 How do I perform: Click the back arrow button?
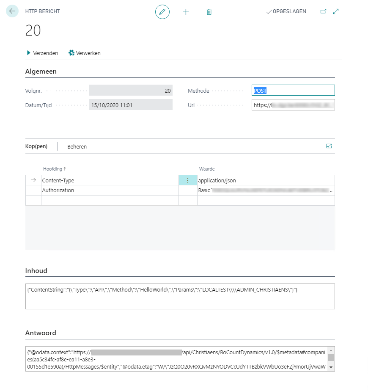coord(12,11)
